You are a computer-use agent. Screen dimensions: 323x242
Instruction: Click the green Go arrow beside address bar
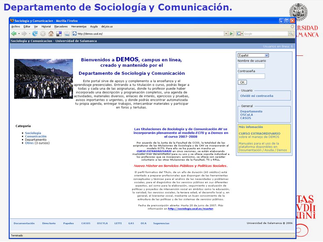(x=231, y=34)
